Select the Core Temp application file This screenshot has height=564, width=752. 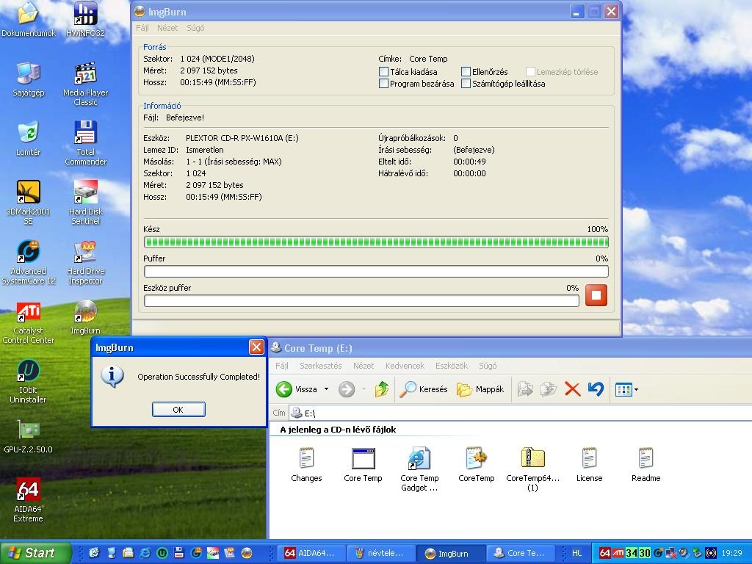click(x=363, y=465)
